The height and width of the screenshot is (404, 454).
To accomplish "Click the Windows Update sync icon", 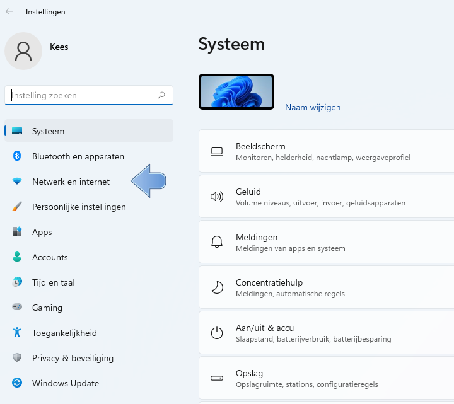I will (x=17, y=383).
